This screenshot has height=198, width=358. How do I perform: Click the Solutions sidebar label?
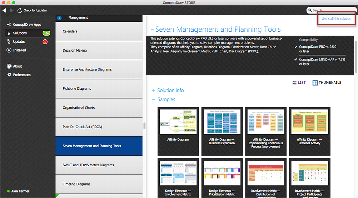click(20, 33)
